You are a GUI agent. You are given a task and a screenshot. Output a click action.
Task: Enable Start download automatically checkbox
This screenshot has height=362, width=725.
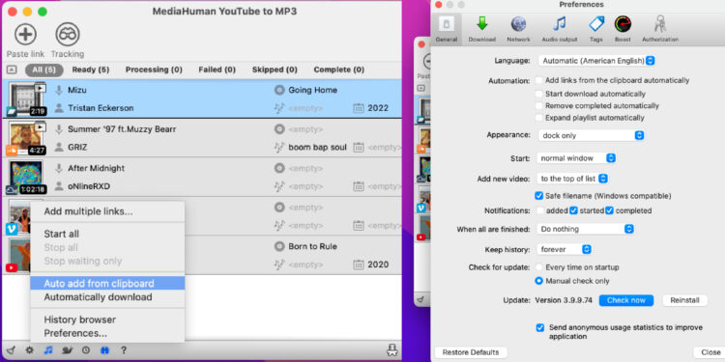point(539,94)
